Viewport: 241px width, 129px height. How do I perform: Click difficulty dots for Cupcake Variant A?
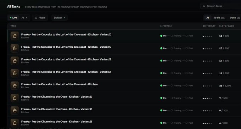[x=207, y=74]
